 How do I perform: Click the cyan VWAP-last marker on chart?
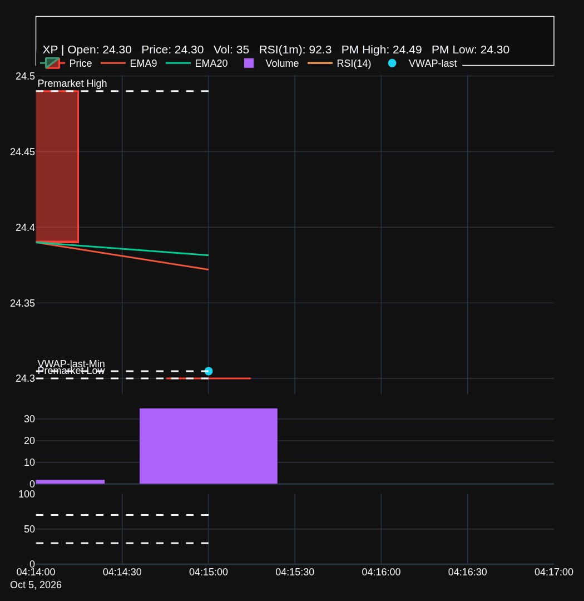(x=209, y=371)
